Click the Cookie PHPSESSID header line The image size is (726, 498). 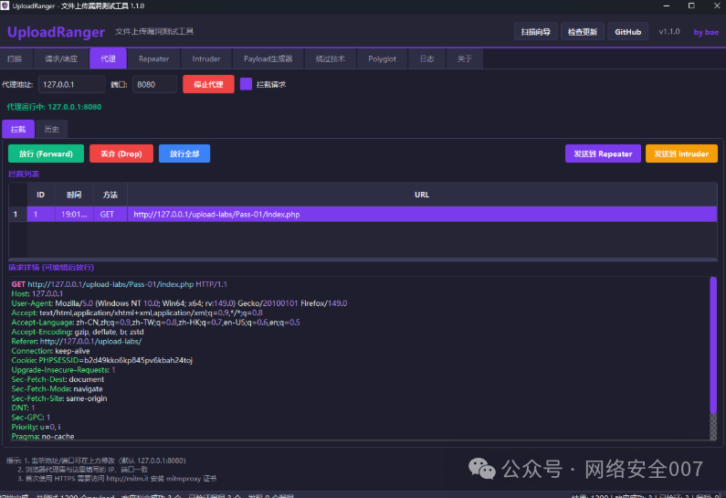[102, 360]
